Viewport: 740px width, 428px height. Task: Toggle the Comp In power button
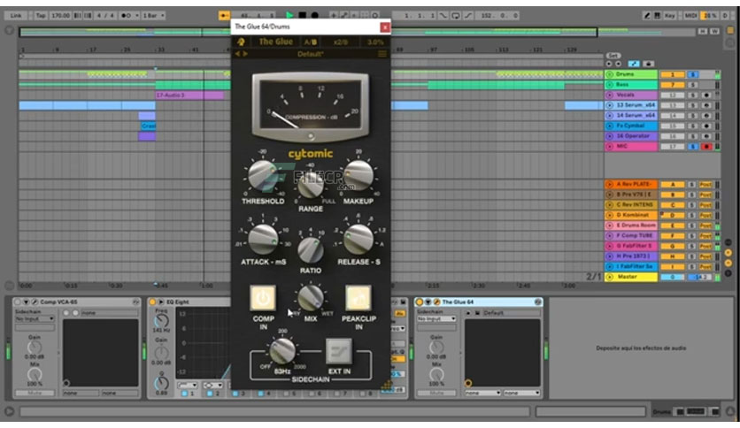click(x=263, y=298)
